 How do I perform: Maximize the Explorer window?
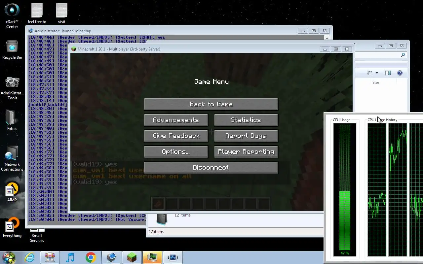pos(391,46)
